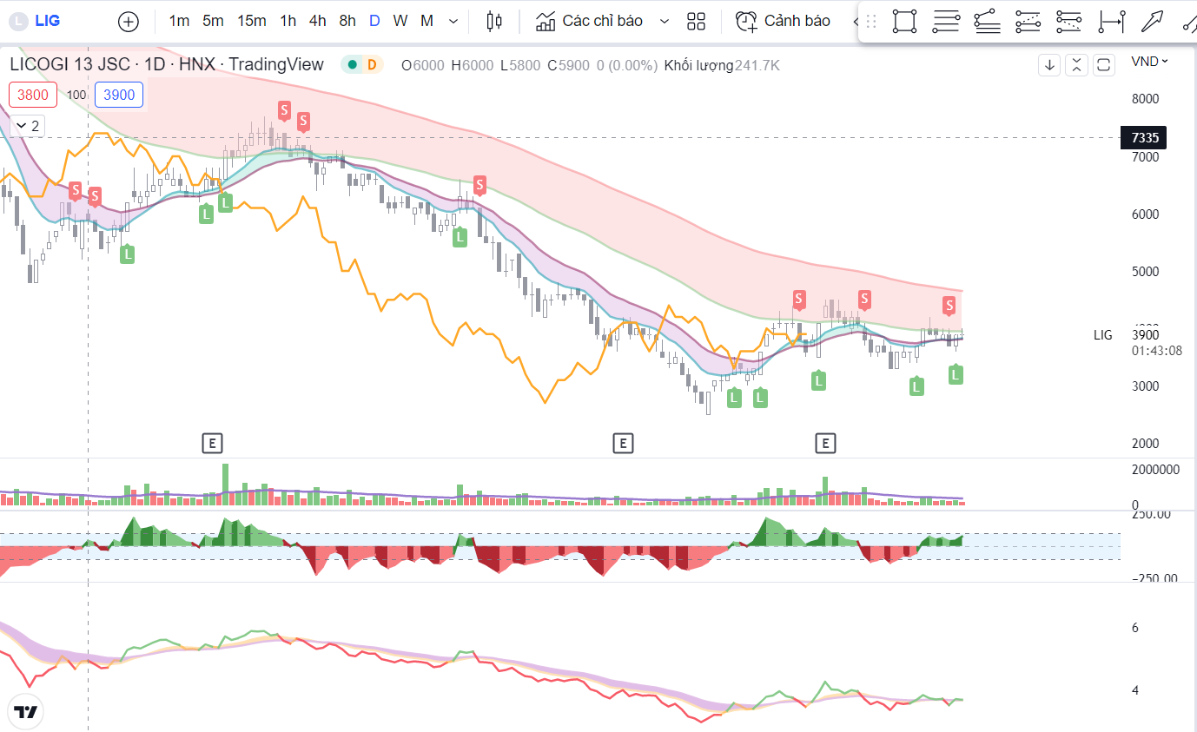
Task: Click the middle E earnings marker
Action: tap(623, 444)
